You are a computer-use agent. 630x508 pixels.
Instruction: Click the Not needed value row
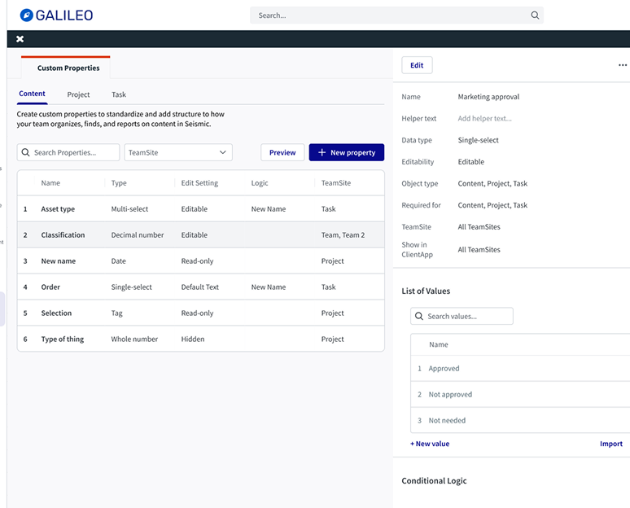pyautogui.click(x=520, y=420)
